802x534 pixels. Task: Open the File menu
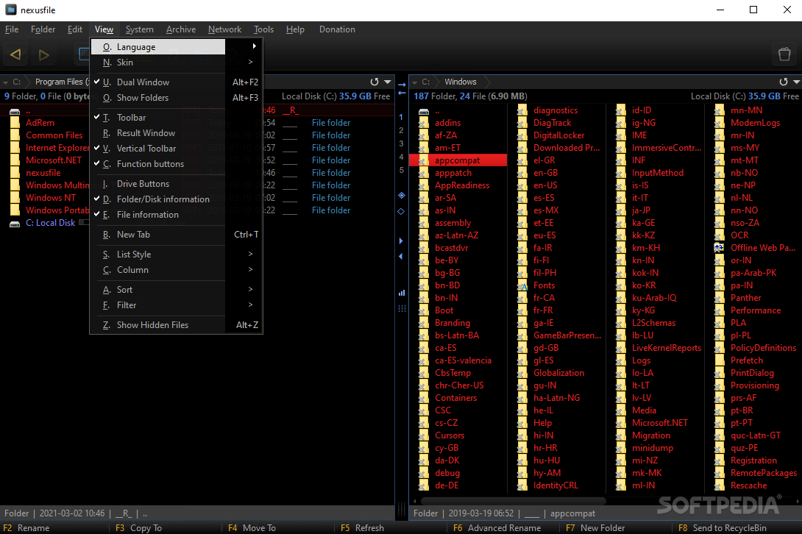[x=12, y=29]
